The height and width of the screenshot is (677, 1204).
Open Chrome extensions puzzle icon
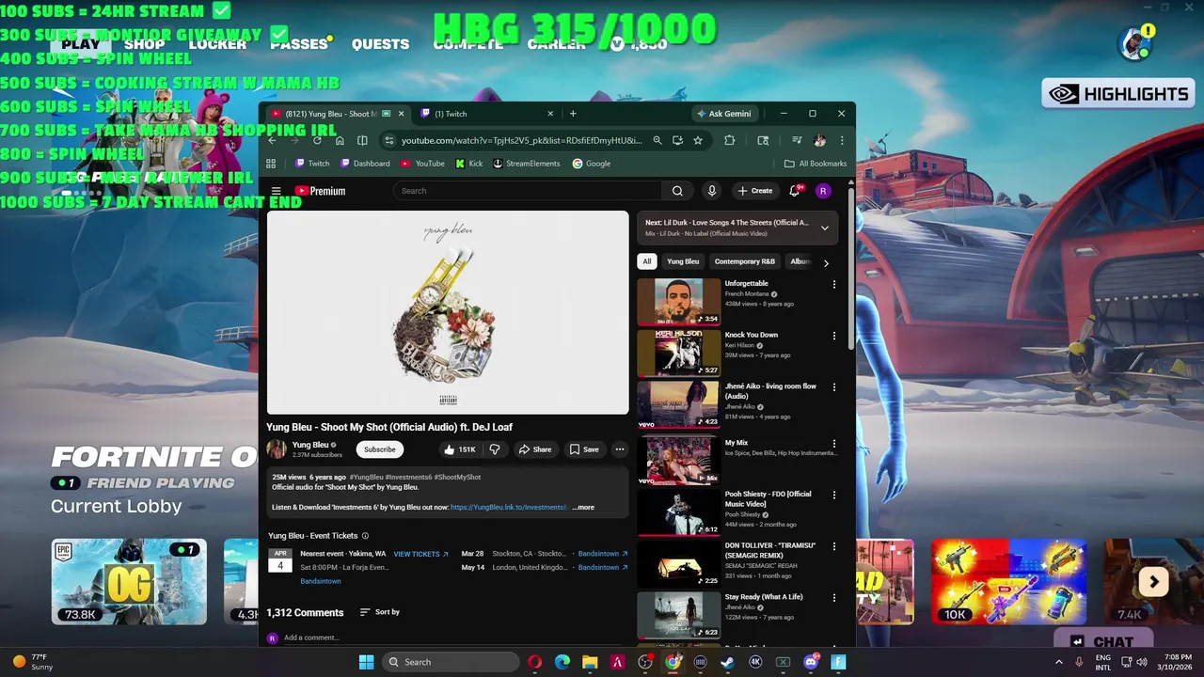(x=730, y=140)
